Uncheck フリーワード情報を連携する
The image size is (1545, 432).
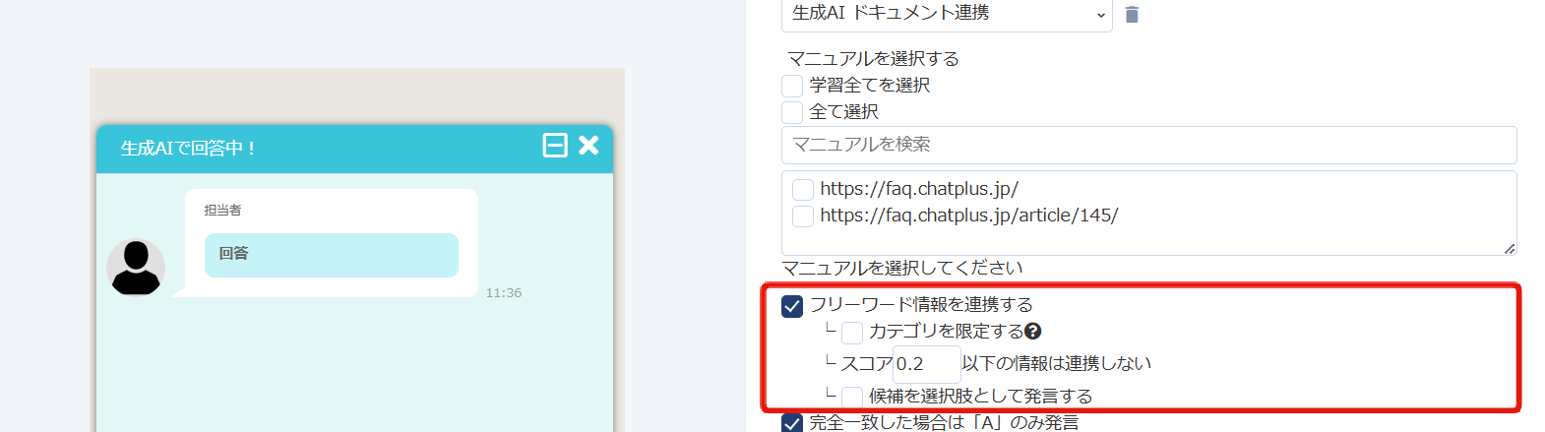792,306
